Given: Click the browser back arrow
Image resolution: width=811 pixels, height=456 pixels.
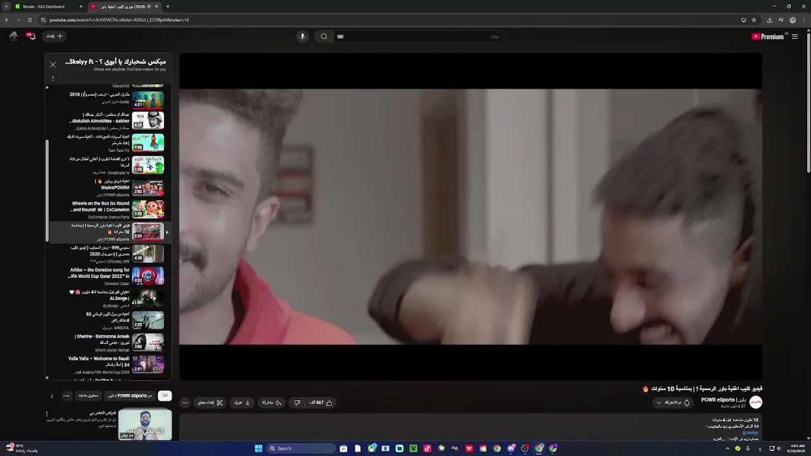Looking at the screenshot, I should click(x=7, y=20).
